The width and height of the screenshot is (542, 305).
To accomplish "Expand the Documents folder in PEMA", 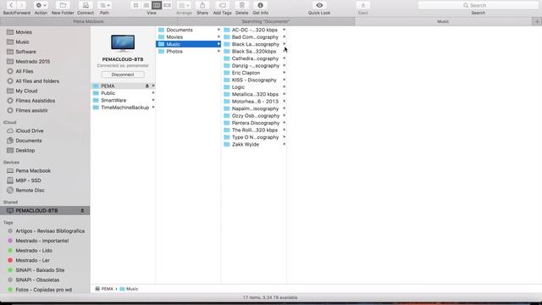I will (x=218, y=30).
